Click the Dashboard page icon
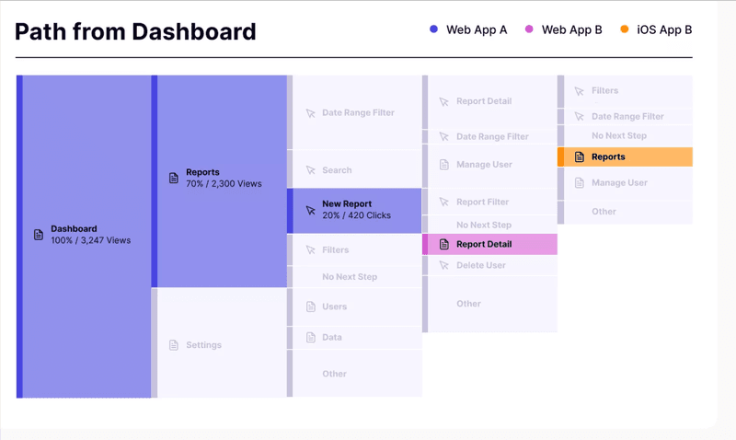The height and width of the screenshot is (440, 736). click(x=39, y=235)
